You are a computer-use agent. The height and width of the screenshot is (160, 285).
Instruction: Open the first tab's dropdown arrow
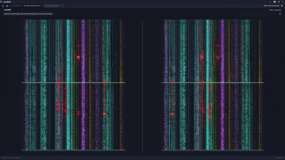pos(21,6)
